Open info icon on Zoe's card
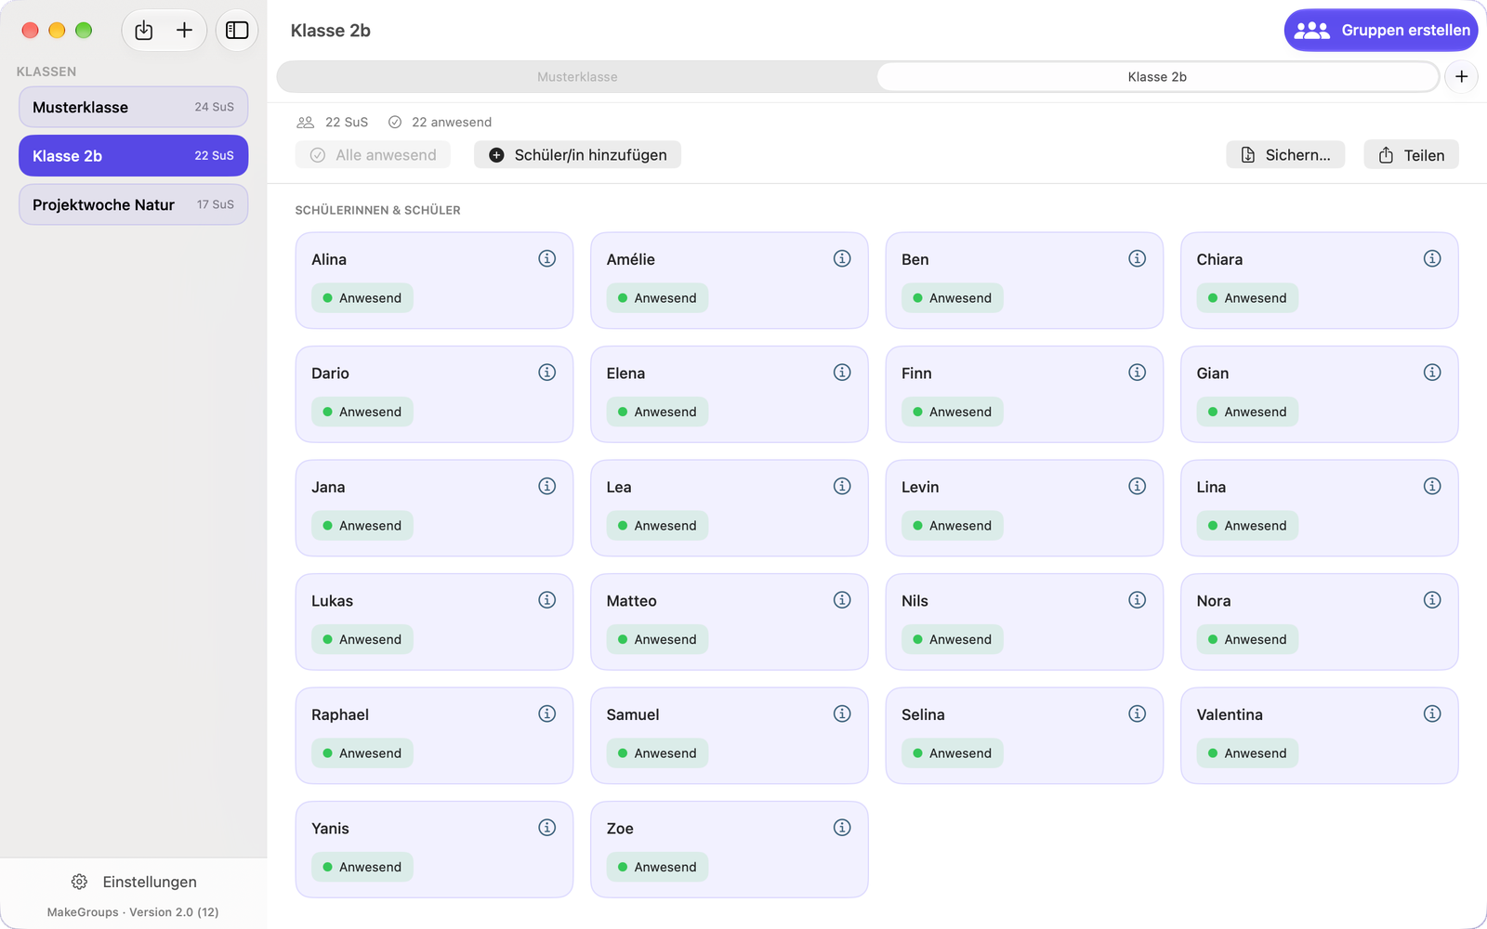 (842, 828)
